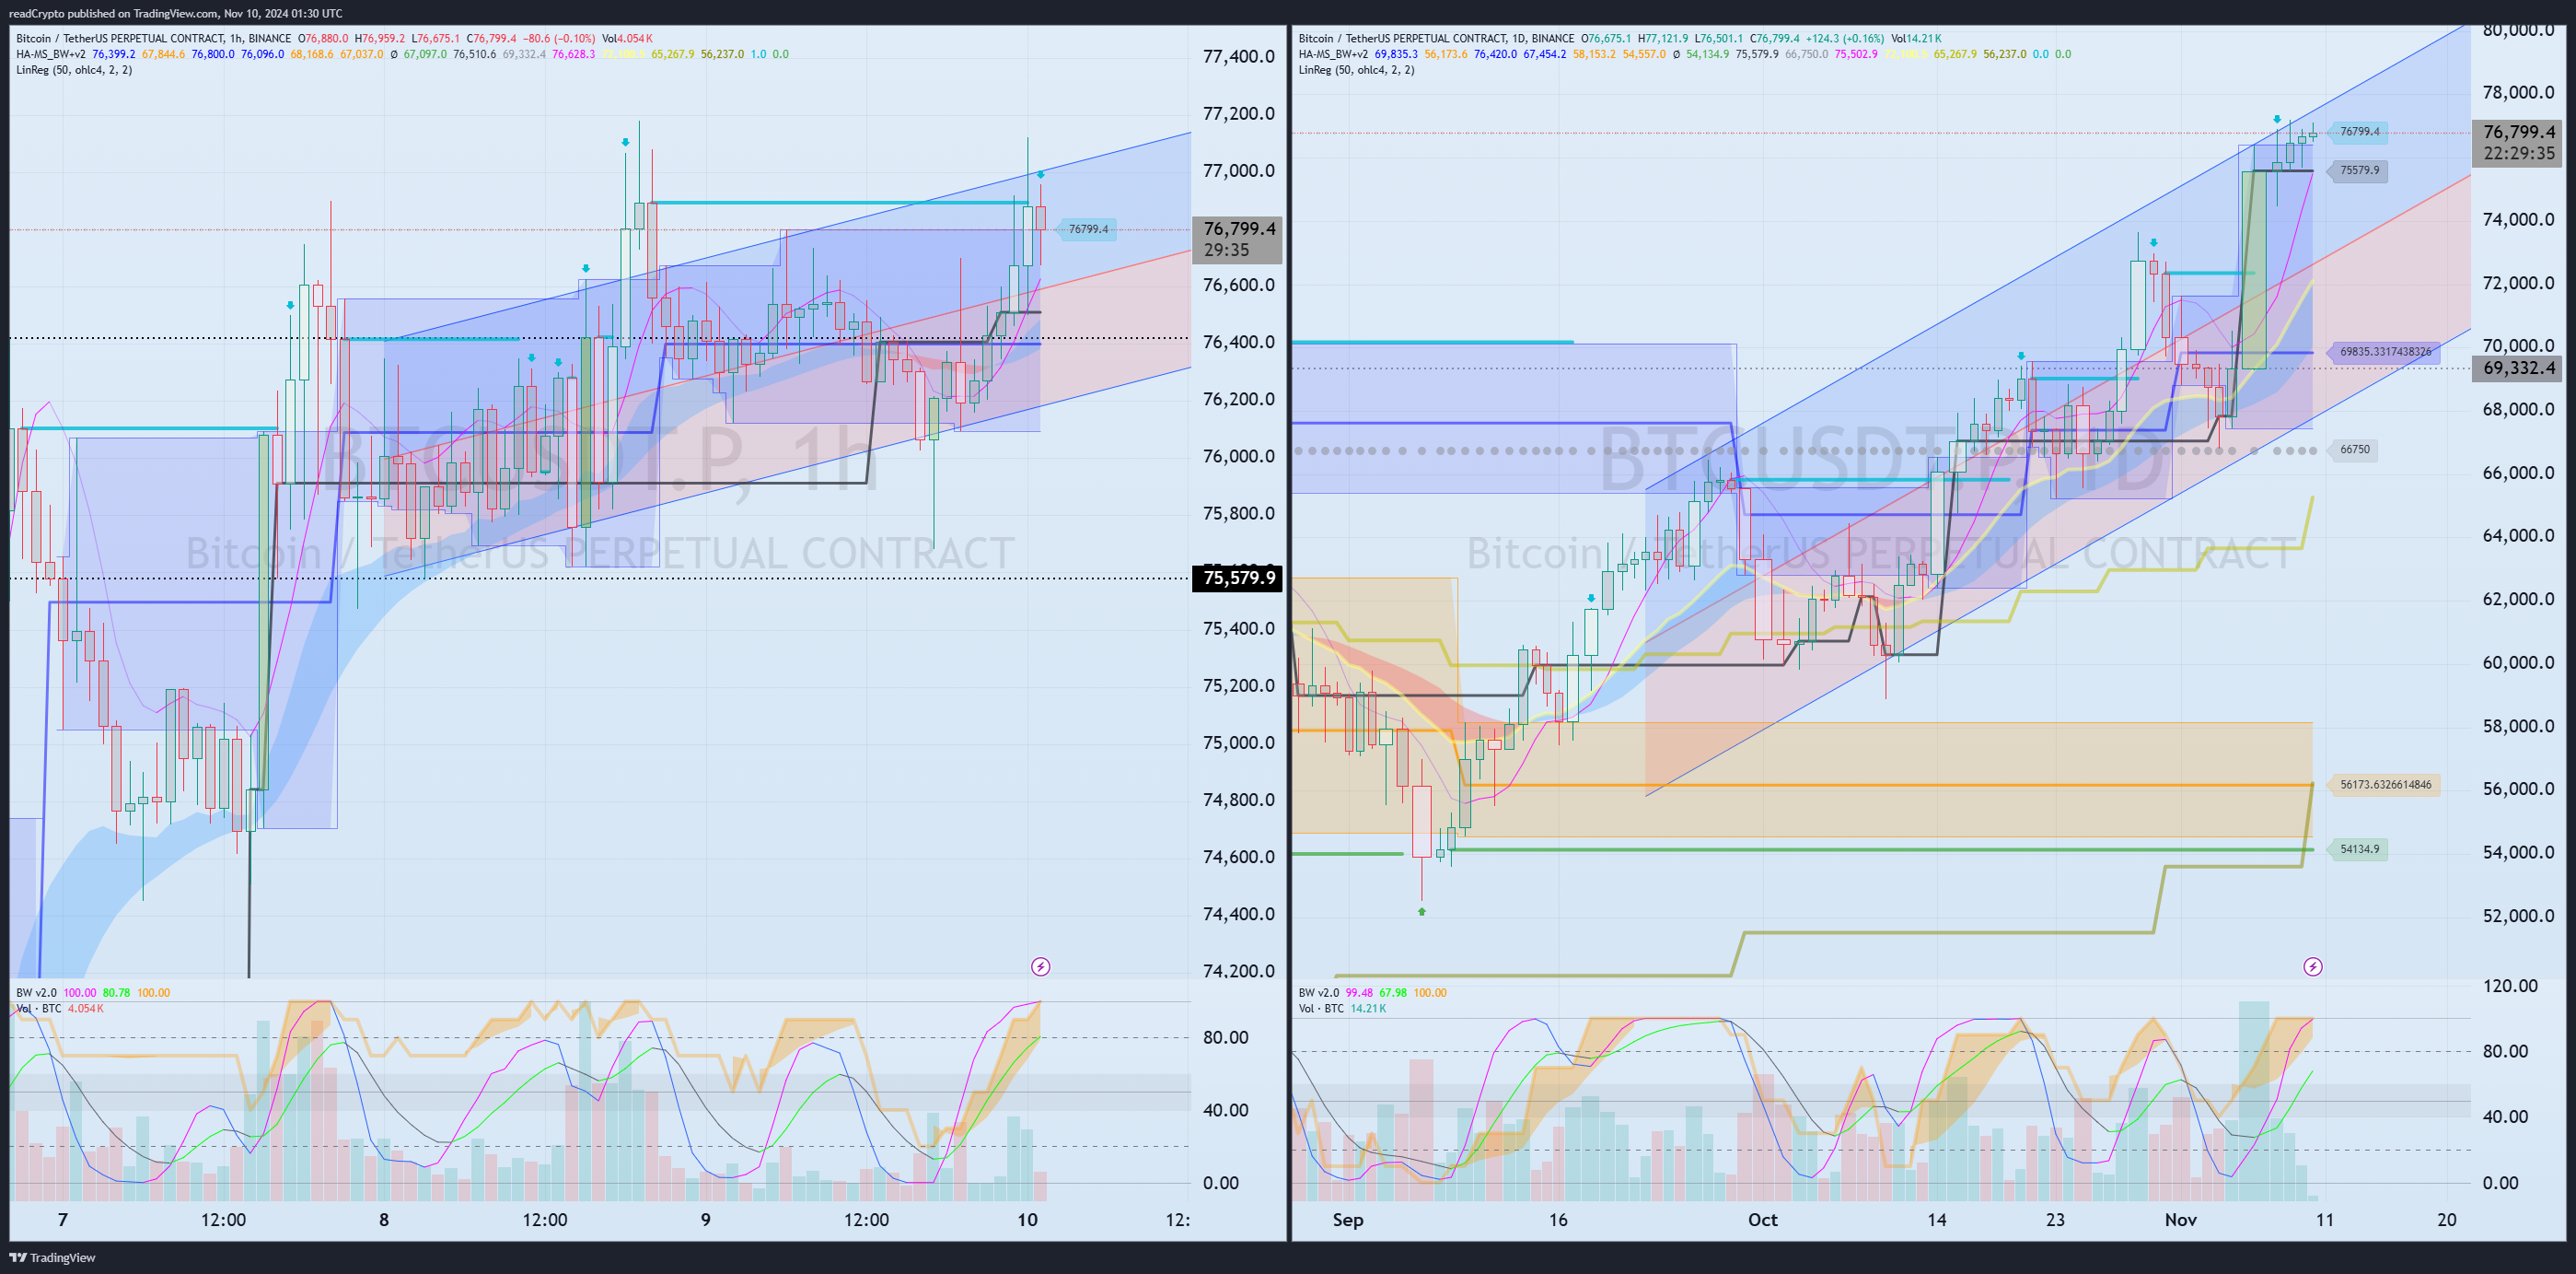Click 77,400.0 on the 1h price axis
Image resolution: width=2576 pixels, height=1274 pixels.
(1238, 57)
